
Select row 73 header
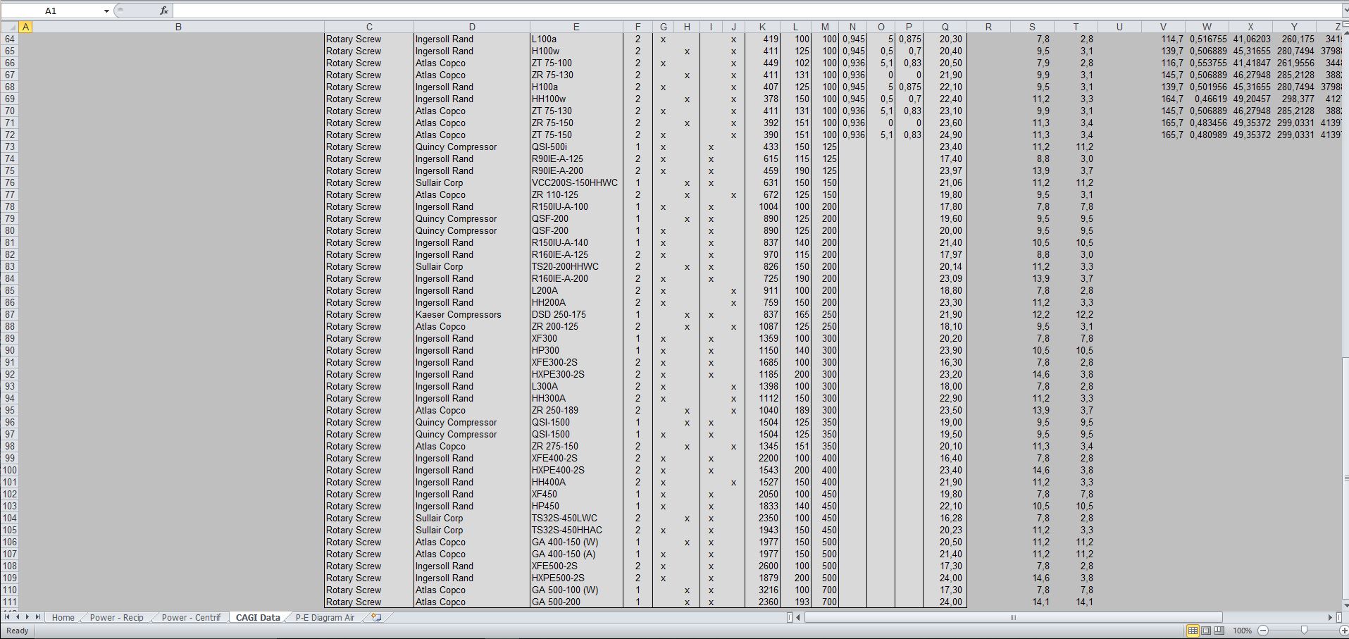(x=9, y=147)
